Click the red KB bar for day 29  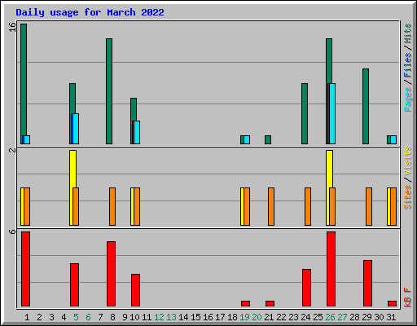coord(367,283)
